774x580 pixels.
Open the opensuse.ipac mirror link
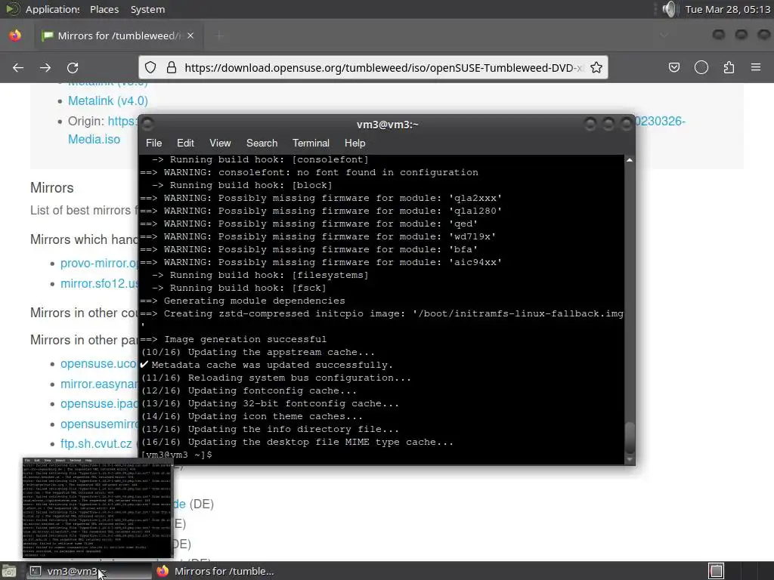pyautogui.click(x=99, y=403)
